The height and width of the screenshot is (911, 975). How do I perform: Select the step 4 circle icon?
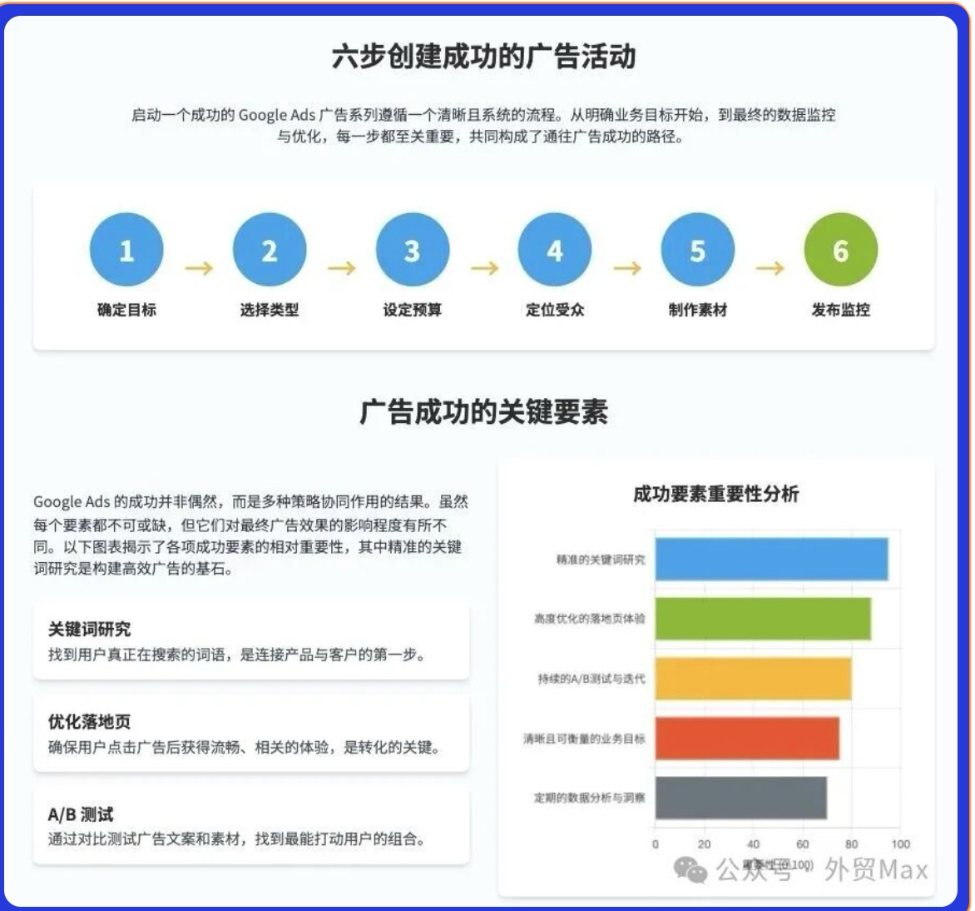[x=555, y=250]
